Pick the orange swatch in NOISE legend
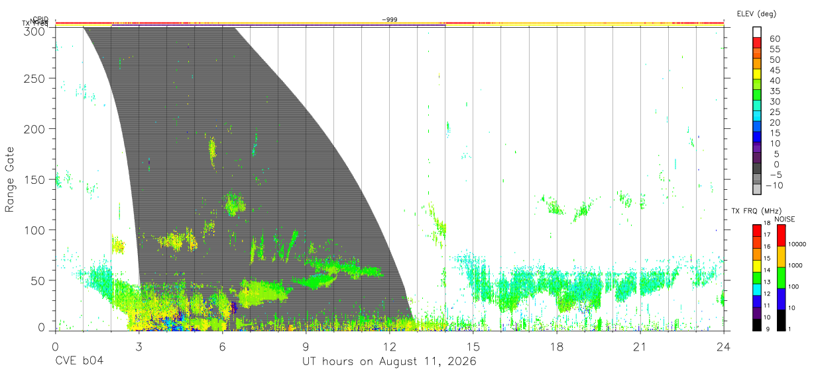This screenshot has width=814, height=375. 781,257
